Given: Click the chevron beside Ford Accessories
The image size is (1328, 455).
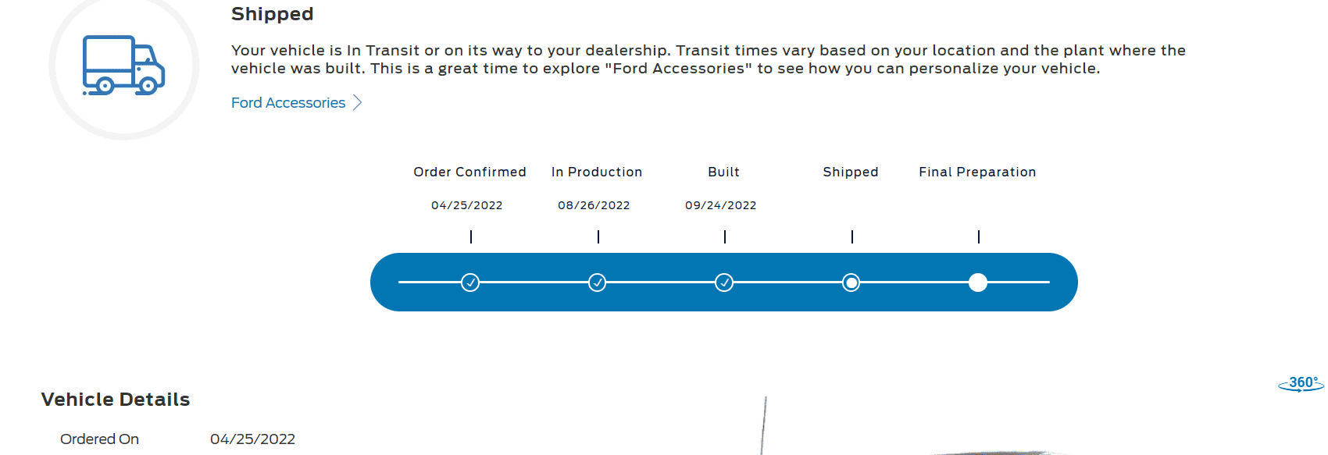Looking at the screenshot, I should point(357,103).
